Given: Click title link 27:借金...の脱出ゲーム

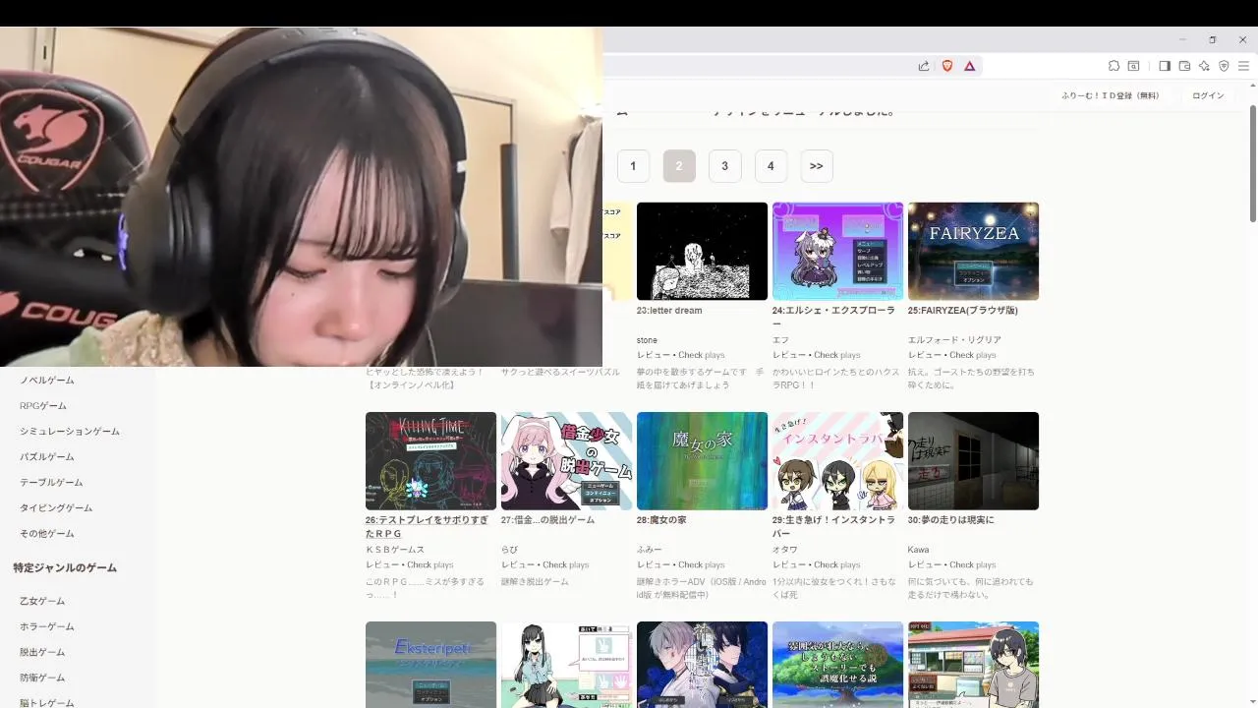Looking at the screenshot, I should [x=547, y=520].
